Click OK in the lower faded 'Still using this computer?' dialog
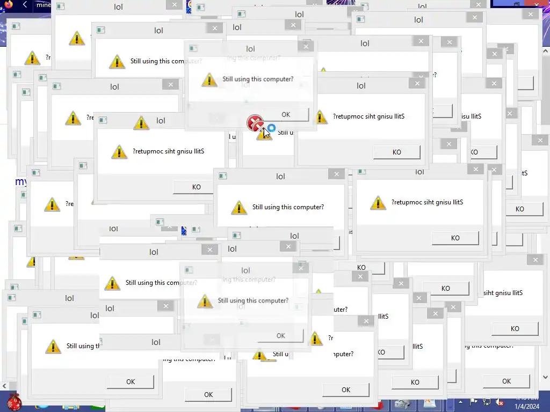This screenshot has height=412, width=550. pyautogui.click(x=280, y=336)
